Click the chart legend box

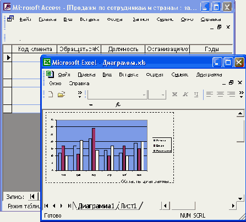(x=162, y=145)
